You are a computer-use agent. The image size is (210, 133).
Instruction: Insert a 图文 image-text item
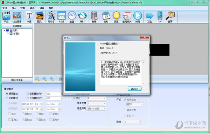pyautogui.click(x=40, y=17)
